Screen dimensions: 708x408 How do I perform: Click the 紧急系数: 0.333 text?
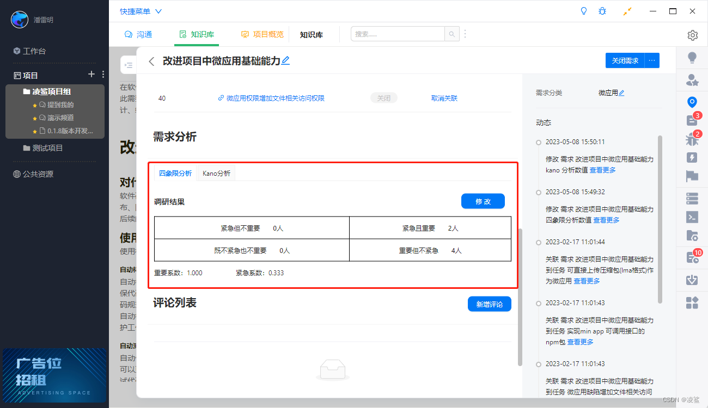(260, 273)
